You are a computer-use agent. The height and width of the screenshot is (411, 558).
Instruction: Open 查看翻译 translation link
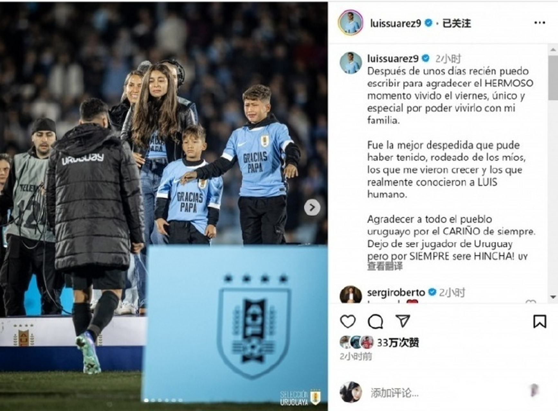(385, 266)
